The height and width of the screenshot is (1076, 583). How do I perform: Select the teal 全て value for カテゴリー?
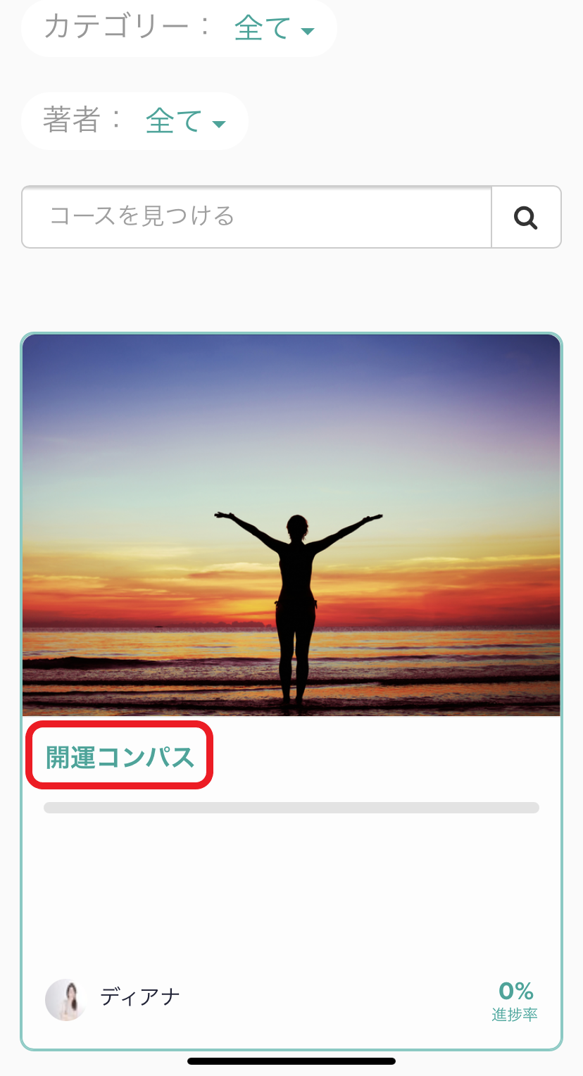[263, 28]
